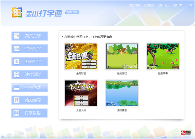The height and width of the screenshot is (139, 195).
Task: Click the clock icon for 速度测试
Action: (x=17, y=74)
